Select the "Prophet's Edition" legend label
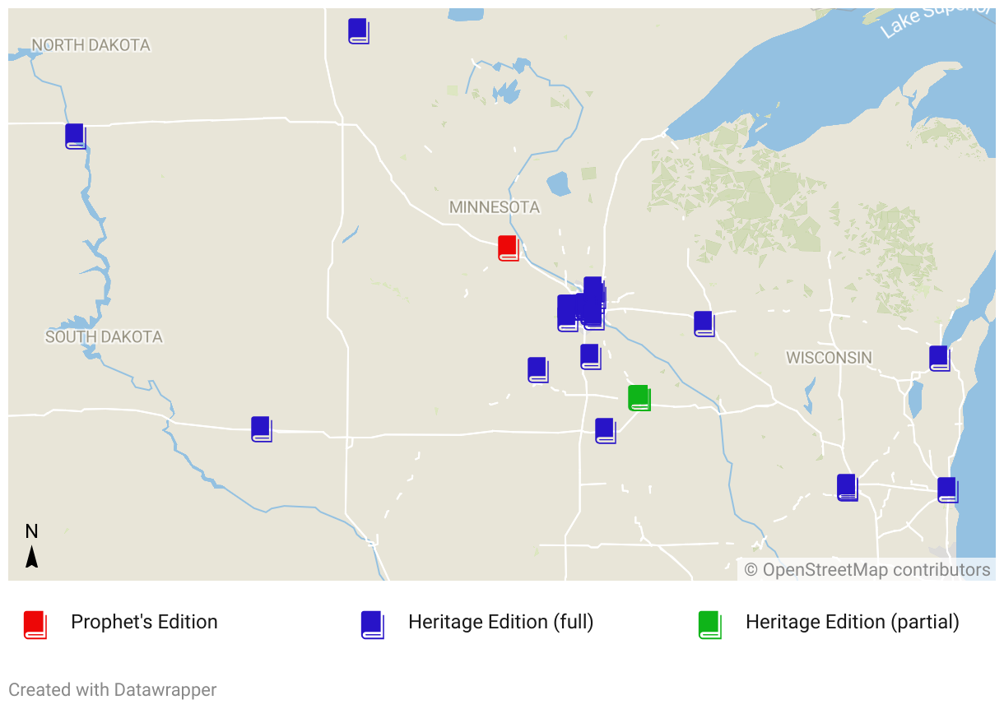 coord(144,622)
